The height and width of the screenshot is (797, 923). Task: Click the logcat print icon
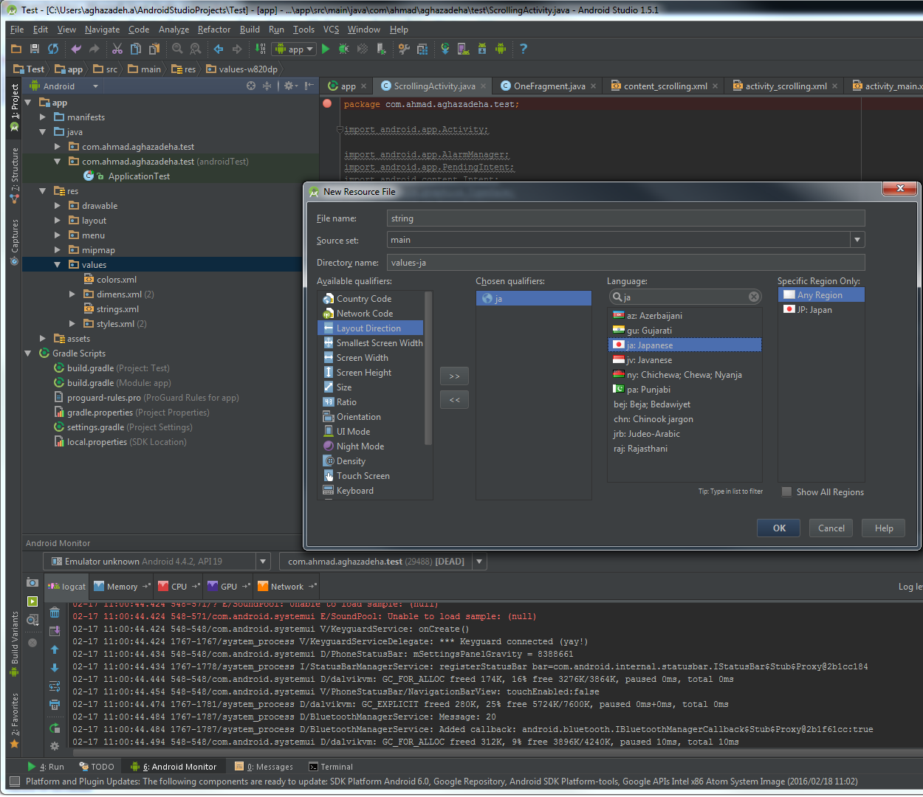(x=55, y=705)
